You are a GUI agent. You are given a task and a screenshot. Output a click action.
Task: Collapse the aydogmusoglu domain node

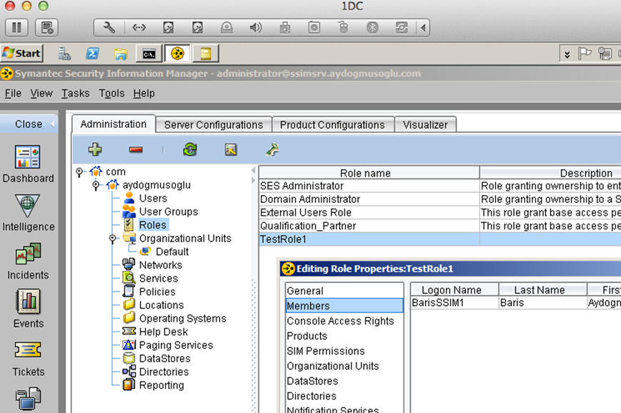(x=96, y=185)
